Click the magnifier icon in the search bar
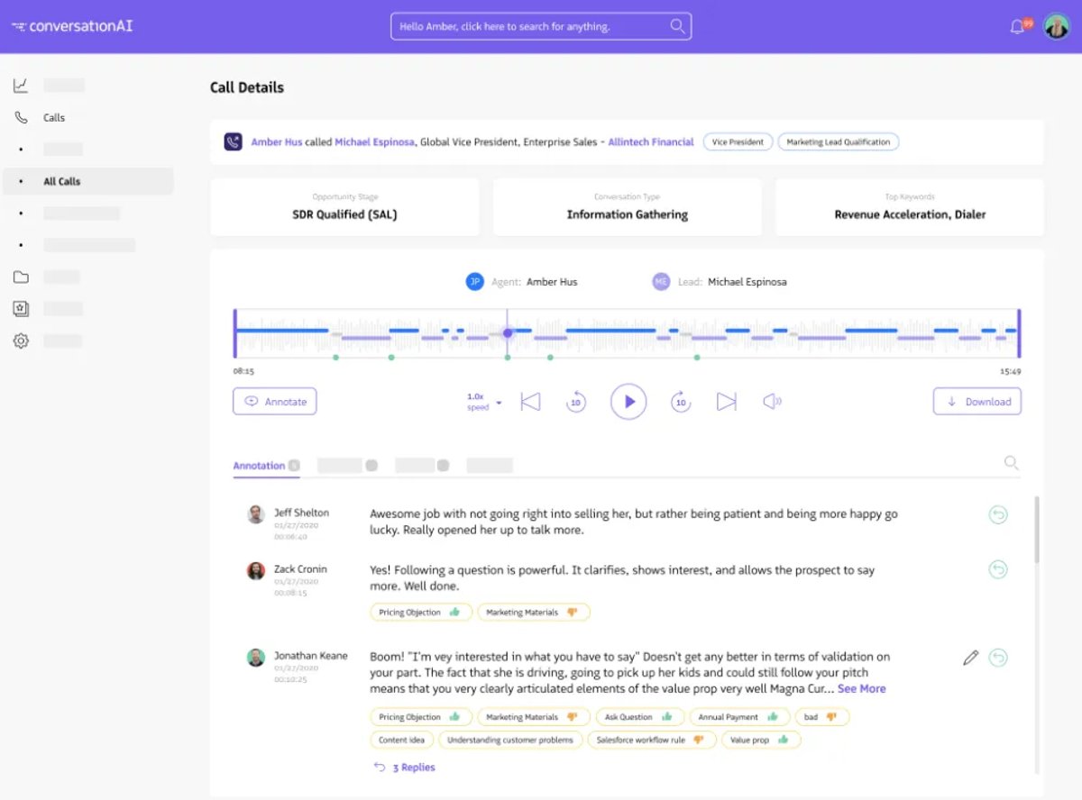The image size is (1082, 800). click(x=678, y=26)
